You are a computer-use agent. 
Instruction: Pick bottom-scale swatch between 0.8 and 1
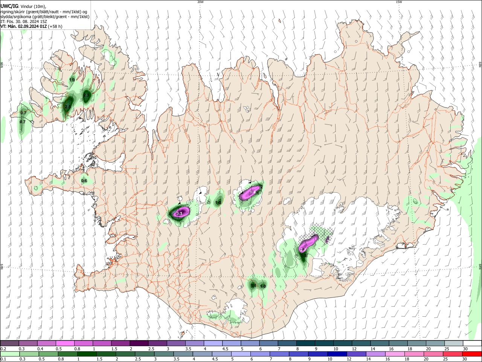67,354
